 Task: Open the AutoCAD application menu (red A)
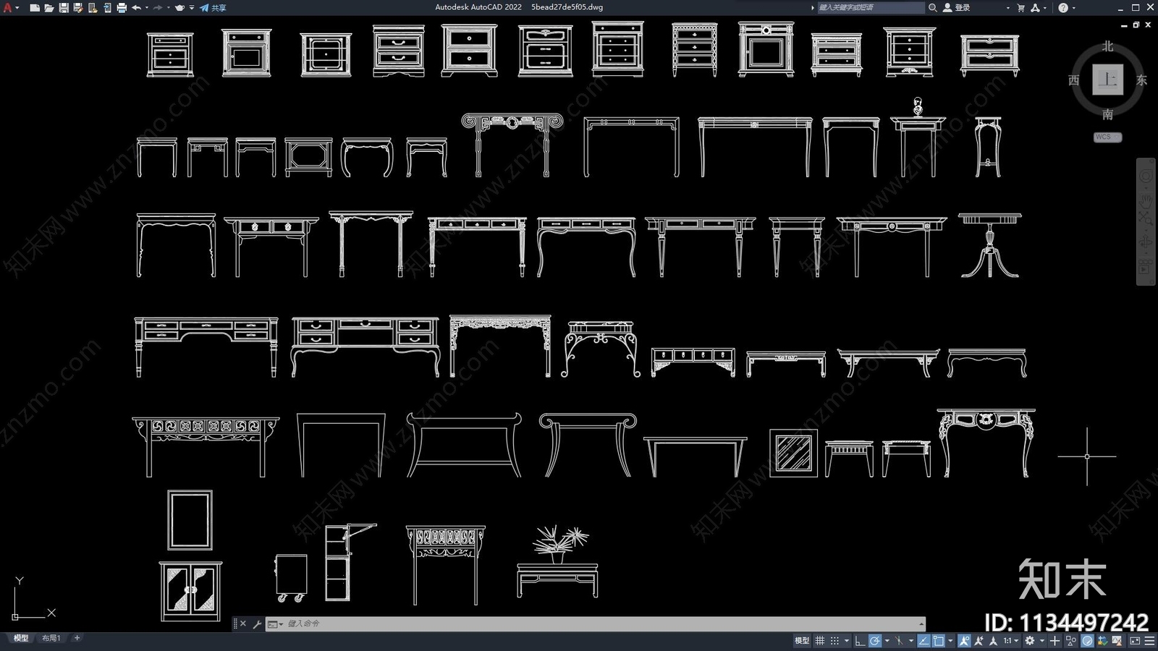click(7, 7)
